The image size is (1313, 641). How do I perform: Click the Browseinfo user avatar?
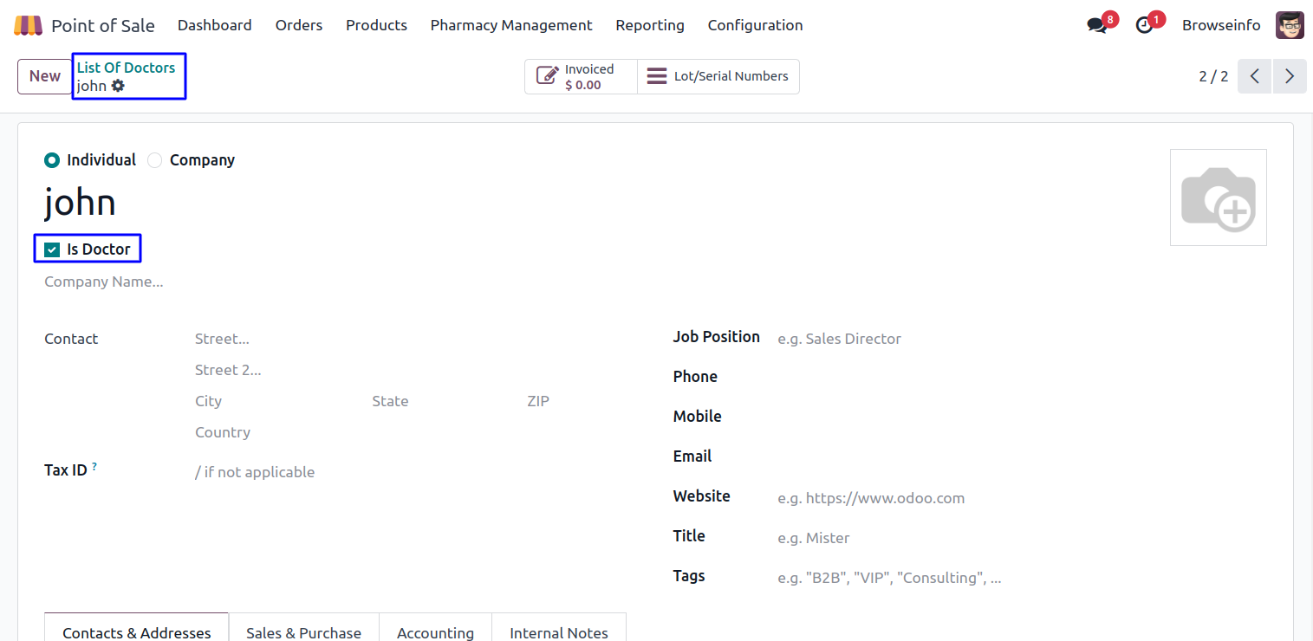1290,25
